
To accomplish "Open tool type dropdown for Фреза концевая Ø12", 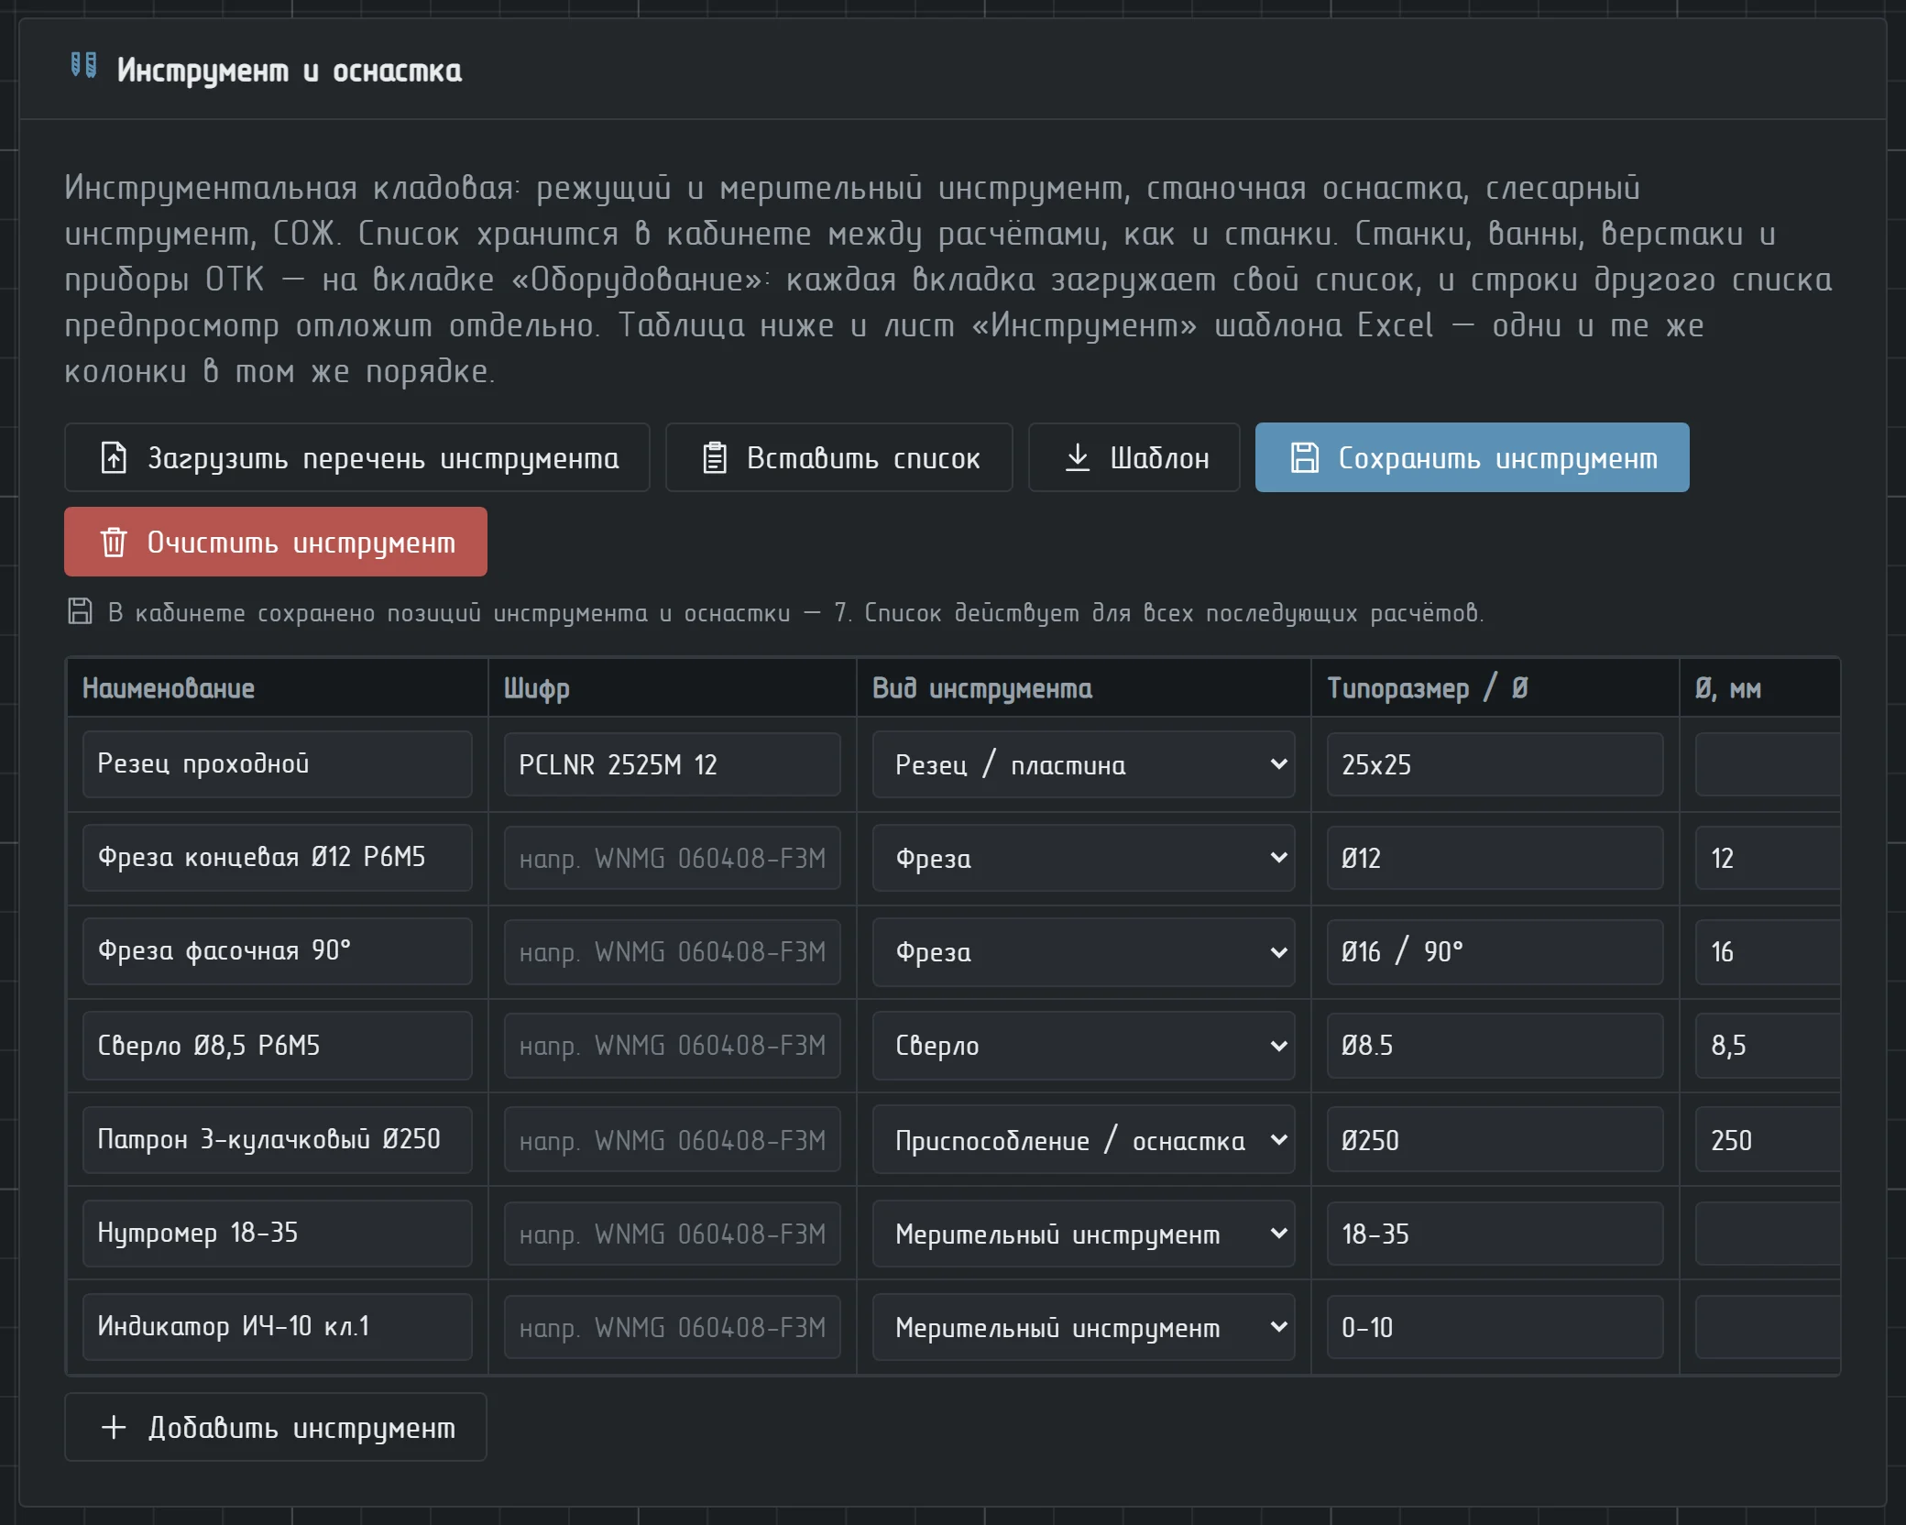I will [x=1083, y=858].
